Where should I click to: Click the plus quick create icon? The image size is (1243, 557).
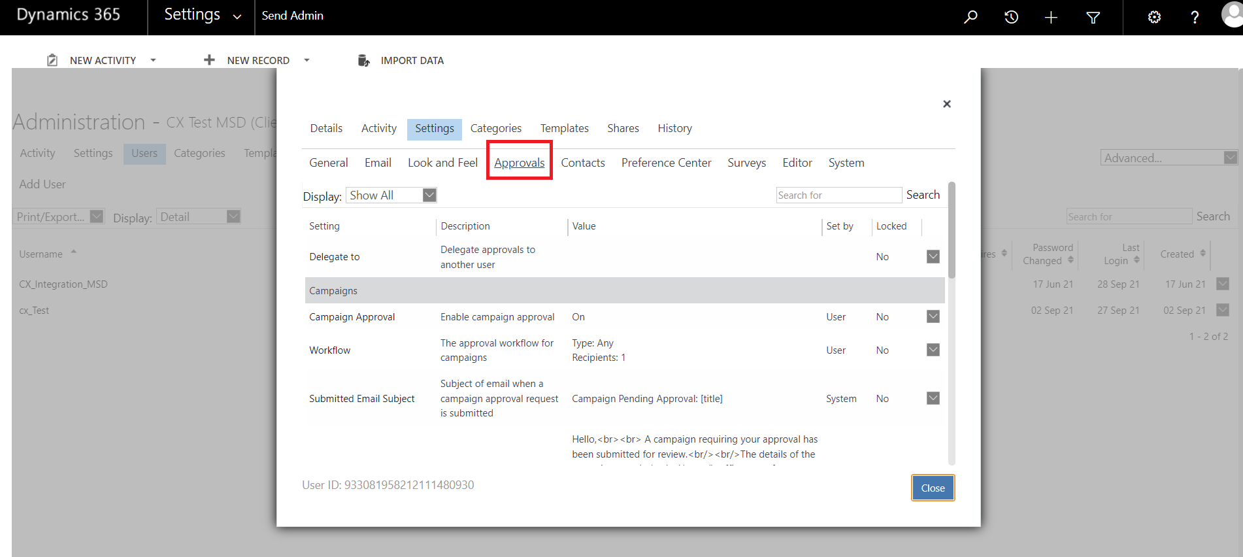click(x=1051, y=17)
